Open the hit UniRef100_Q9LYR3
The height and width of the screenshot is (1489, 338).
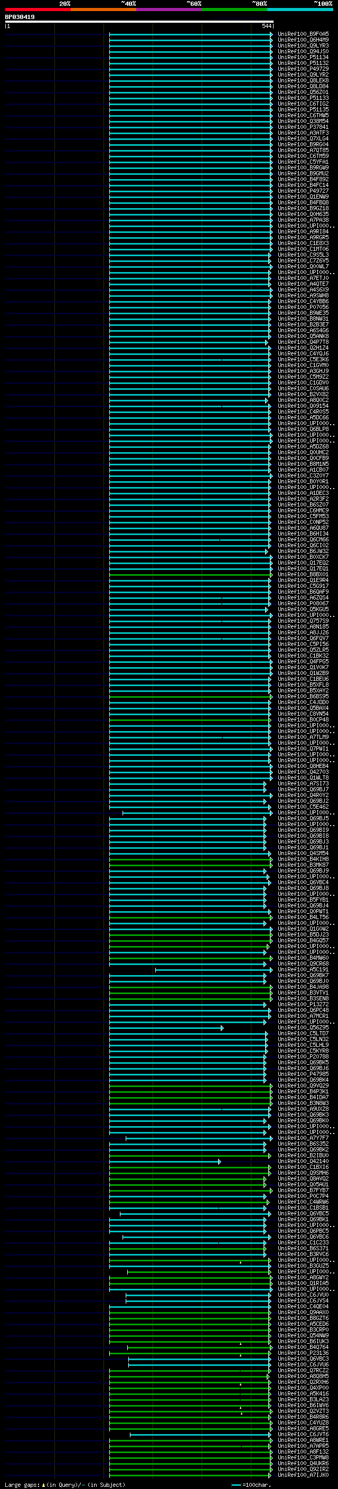(x=303, y=45)
